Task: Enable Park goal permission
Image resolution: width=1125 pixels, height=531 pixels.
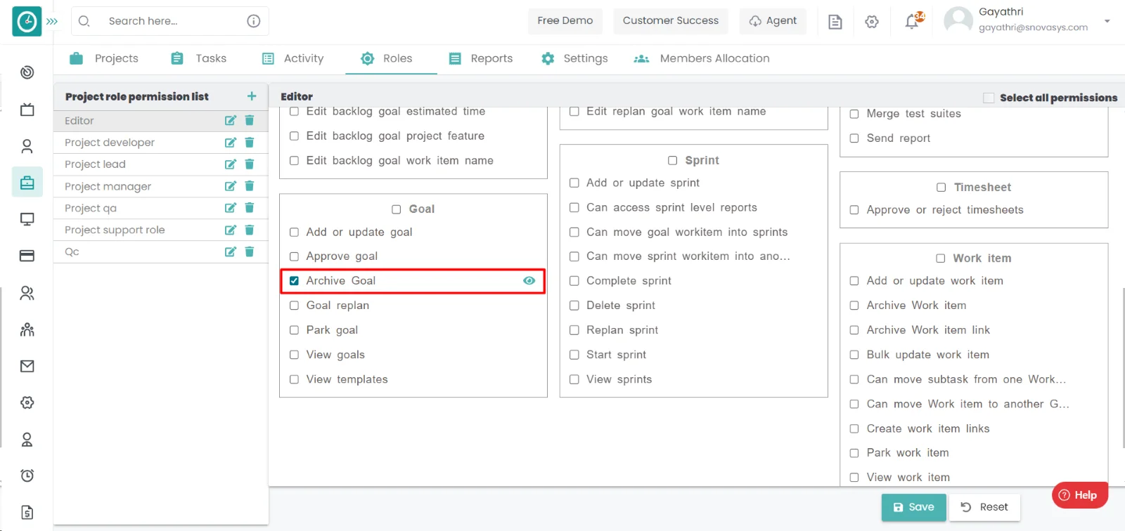Action: pyautogui.click(x=294, y=330)
